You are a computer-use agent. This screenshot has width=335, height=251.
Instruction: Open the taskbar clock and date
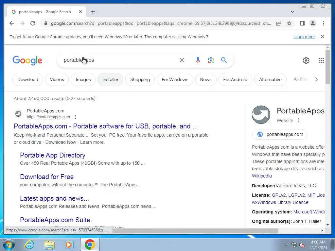[x=318, y=245]
